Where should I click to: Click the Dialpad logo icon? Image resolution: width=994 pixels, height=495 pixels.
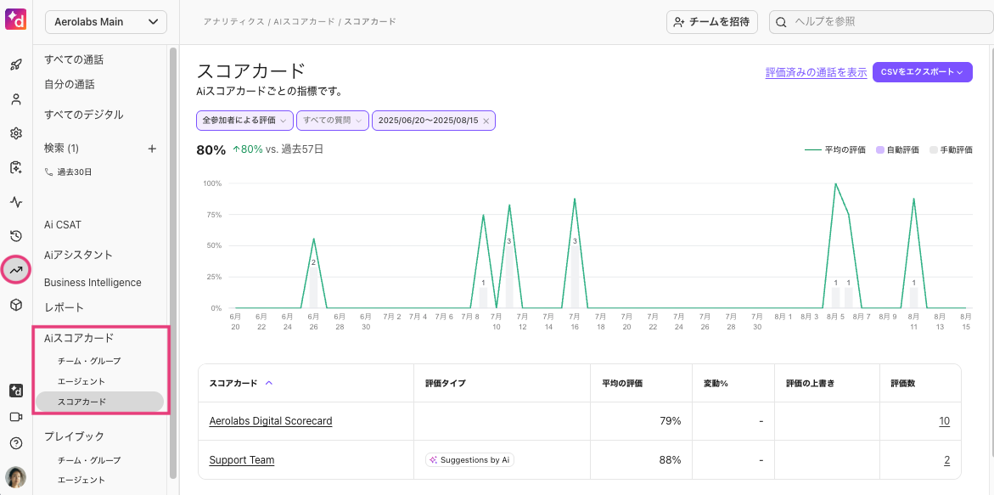16,20
